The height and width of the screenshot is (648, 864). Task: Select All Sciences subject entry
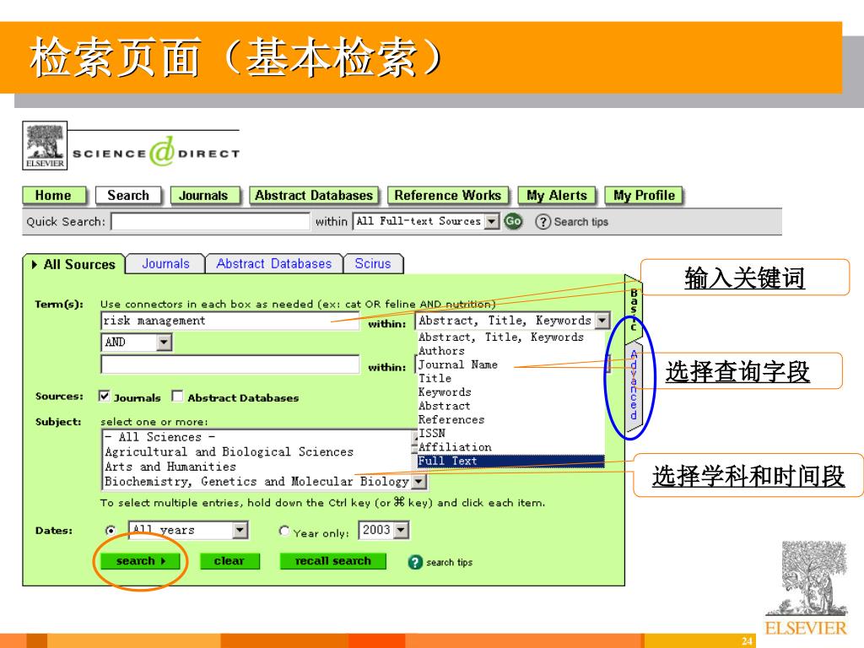(x=257, y=438)
